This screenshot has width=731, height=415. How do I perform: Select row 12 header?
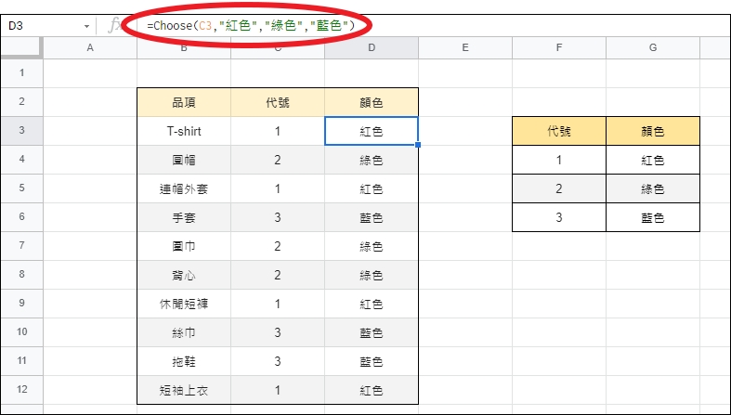[x=21, y=389]
